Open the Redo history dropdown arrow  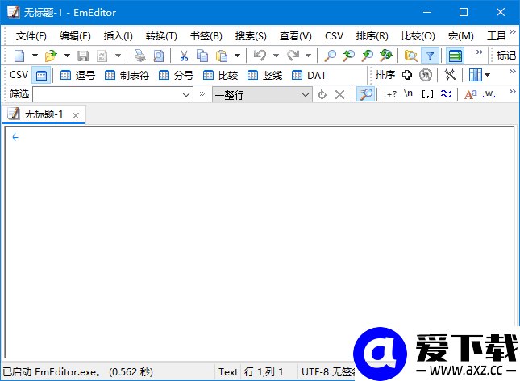(309, 56)
